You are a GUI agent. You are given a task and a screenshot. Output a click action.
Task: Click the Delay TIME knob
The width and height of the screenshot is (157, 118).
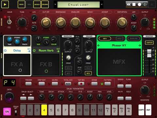(9, 40)
